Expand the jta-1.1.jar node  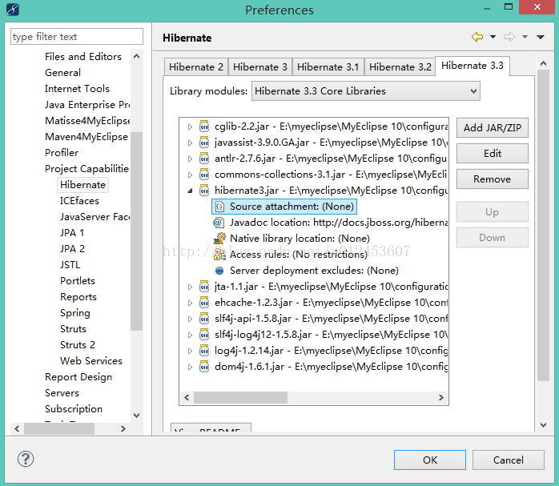[x=190, y=287]
